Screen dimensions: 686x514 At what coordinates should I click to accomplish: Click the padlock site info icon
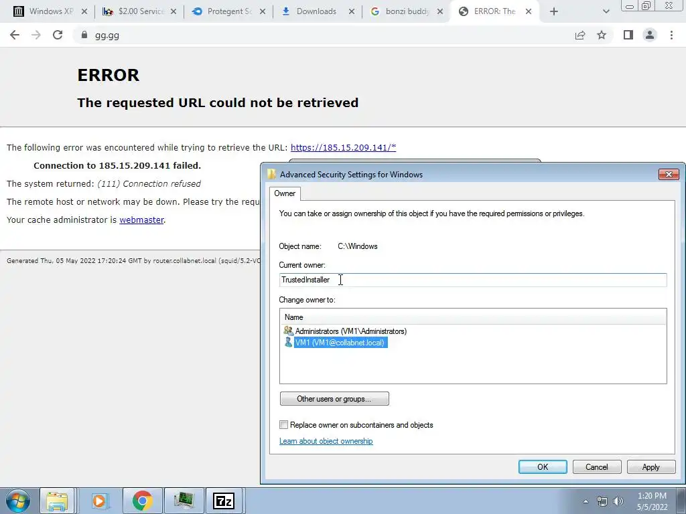pyautogui.click(x=84, y=35)
